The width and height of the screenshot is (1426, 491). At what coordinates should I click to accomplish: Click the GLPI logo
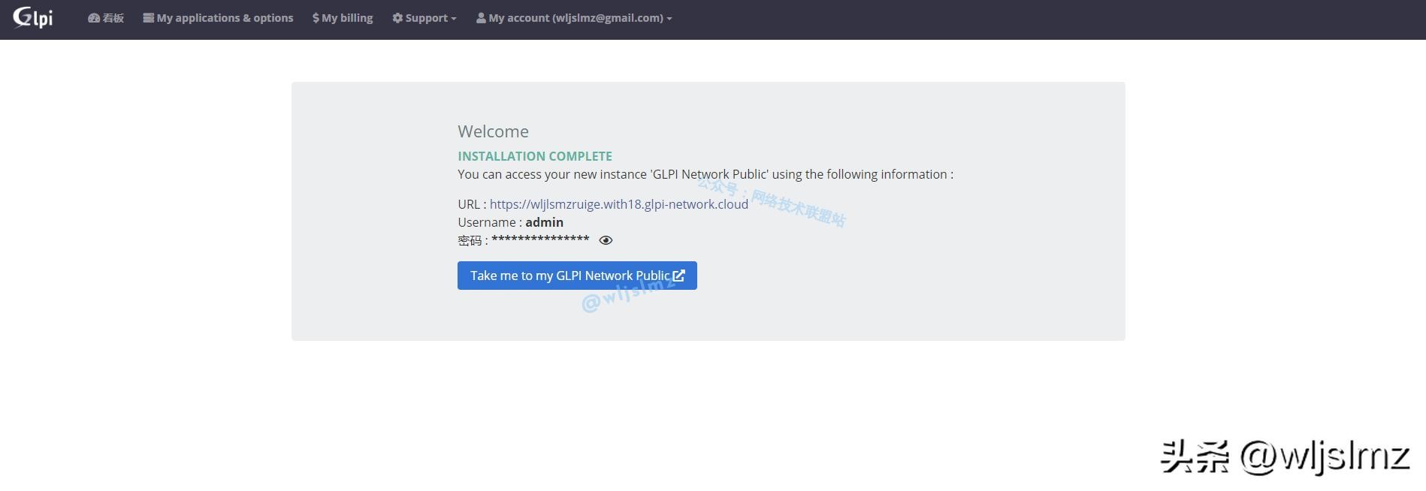[33, 17]
